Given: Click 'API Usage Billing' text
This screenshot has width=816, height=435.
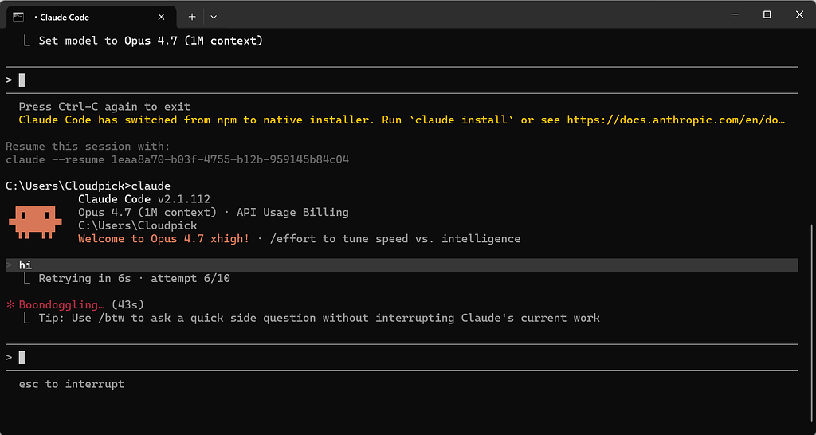Looking at the screenshot, I should (x=292, y=212).
